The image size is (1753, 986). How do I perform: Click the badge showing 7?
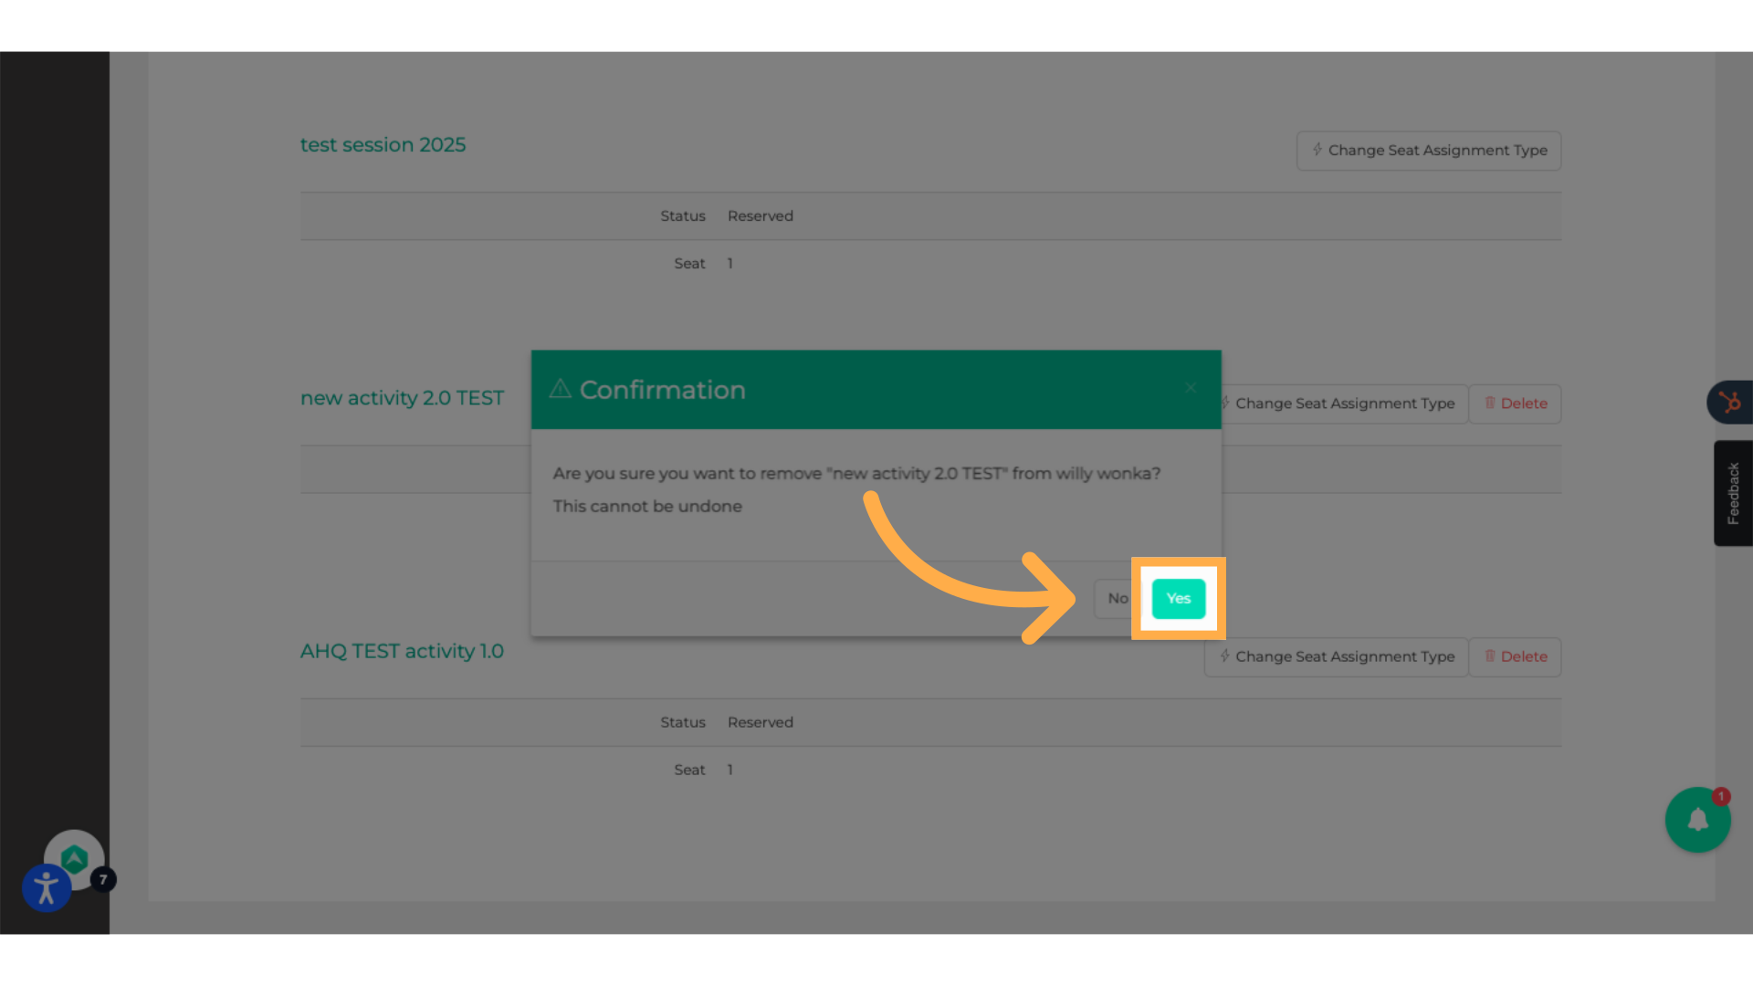pos(103,879)
